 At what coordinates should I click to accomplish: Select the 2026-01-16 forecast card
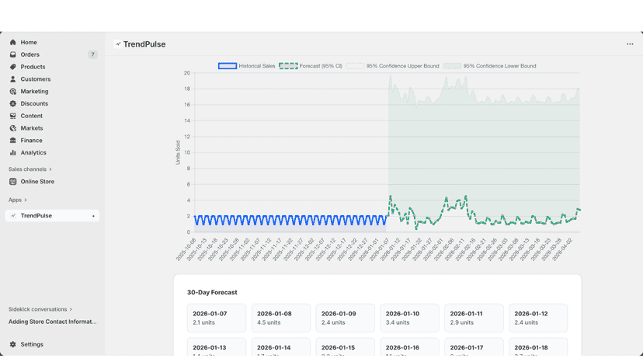pyautogui.click(x=410, y=347)
